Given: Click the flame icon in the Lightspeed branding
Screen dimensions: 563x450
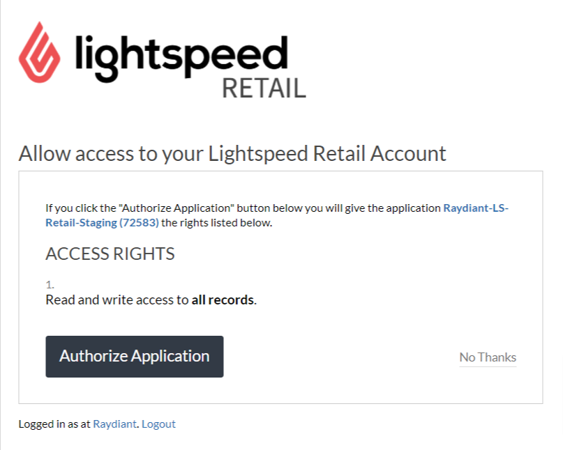Looking at the screenshot, I should [38, 52].
